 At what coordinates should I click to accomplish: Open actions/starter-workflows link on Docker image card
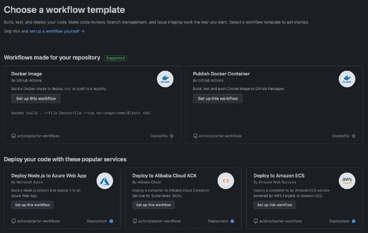(x=38, y=136)
